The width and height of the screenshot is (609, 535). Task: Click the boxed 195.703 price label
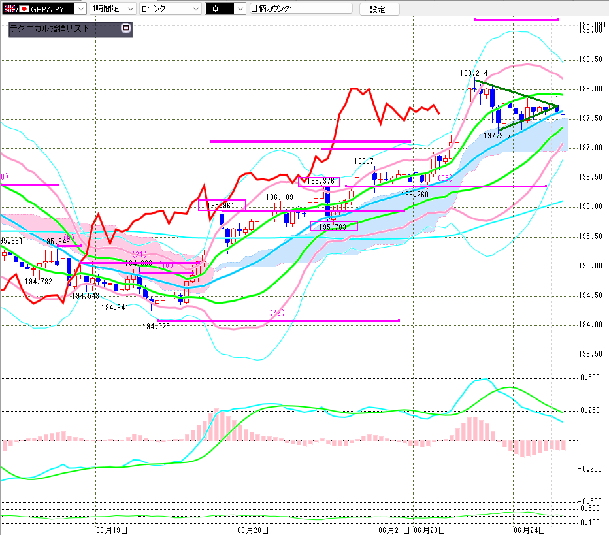click(x=334, y=226)
